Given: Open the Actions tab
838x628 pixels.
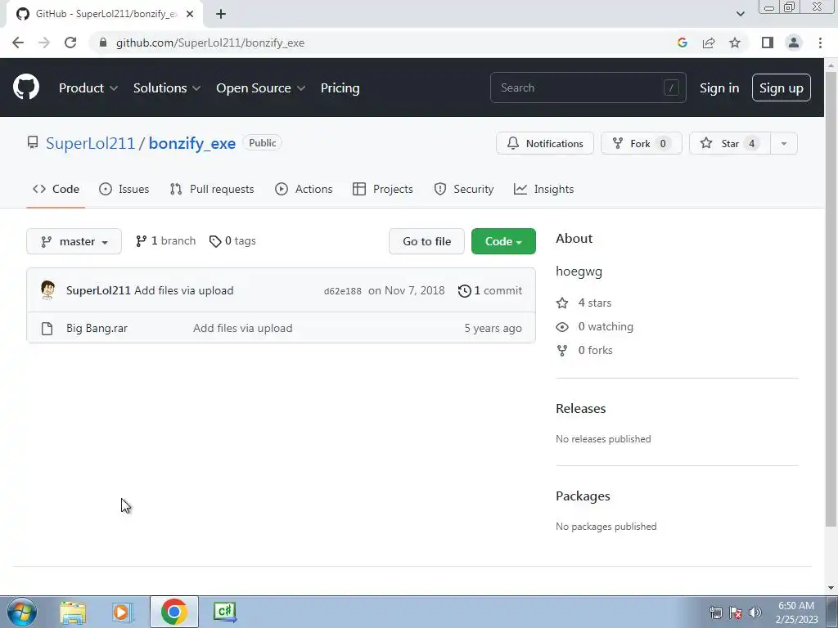Looking at the screenshot, I should pyautogui.click(x=304, y=189).
